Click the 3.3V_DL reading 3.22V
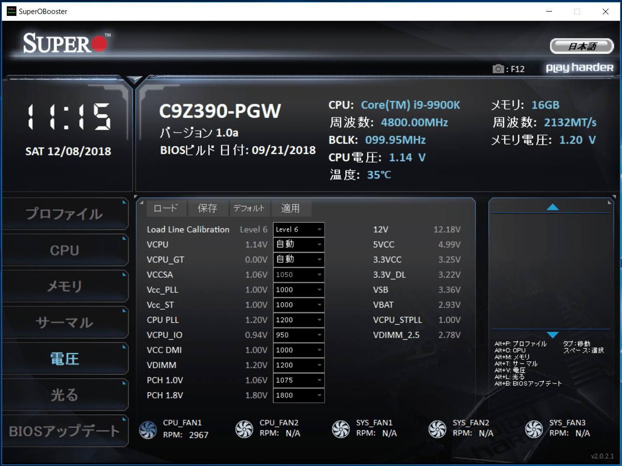 tap(450, 274)
